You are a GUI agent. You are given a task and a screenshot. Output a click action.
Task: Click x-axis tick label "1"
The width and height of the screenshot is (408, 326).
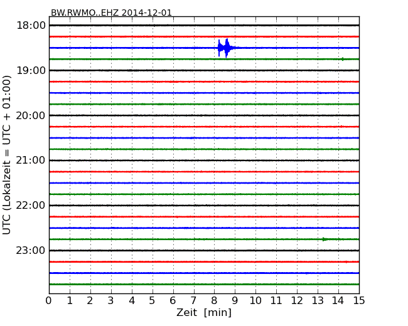click(x=70, y=301)
